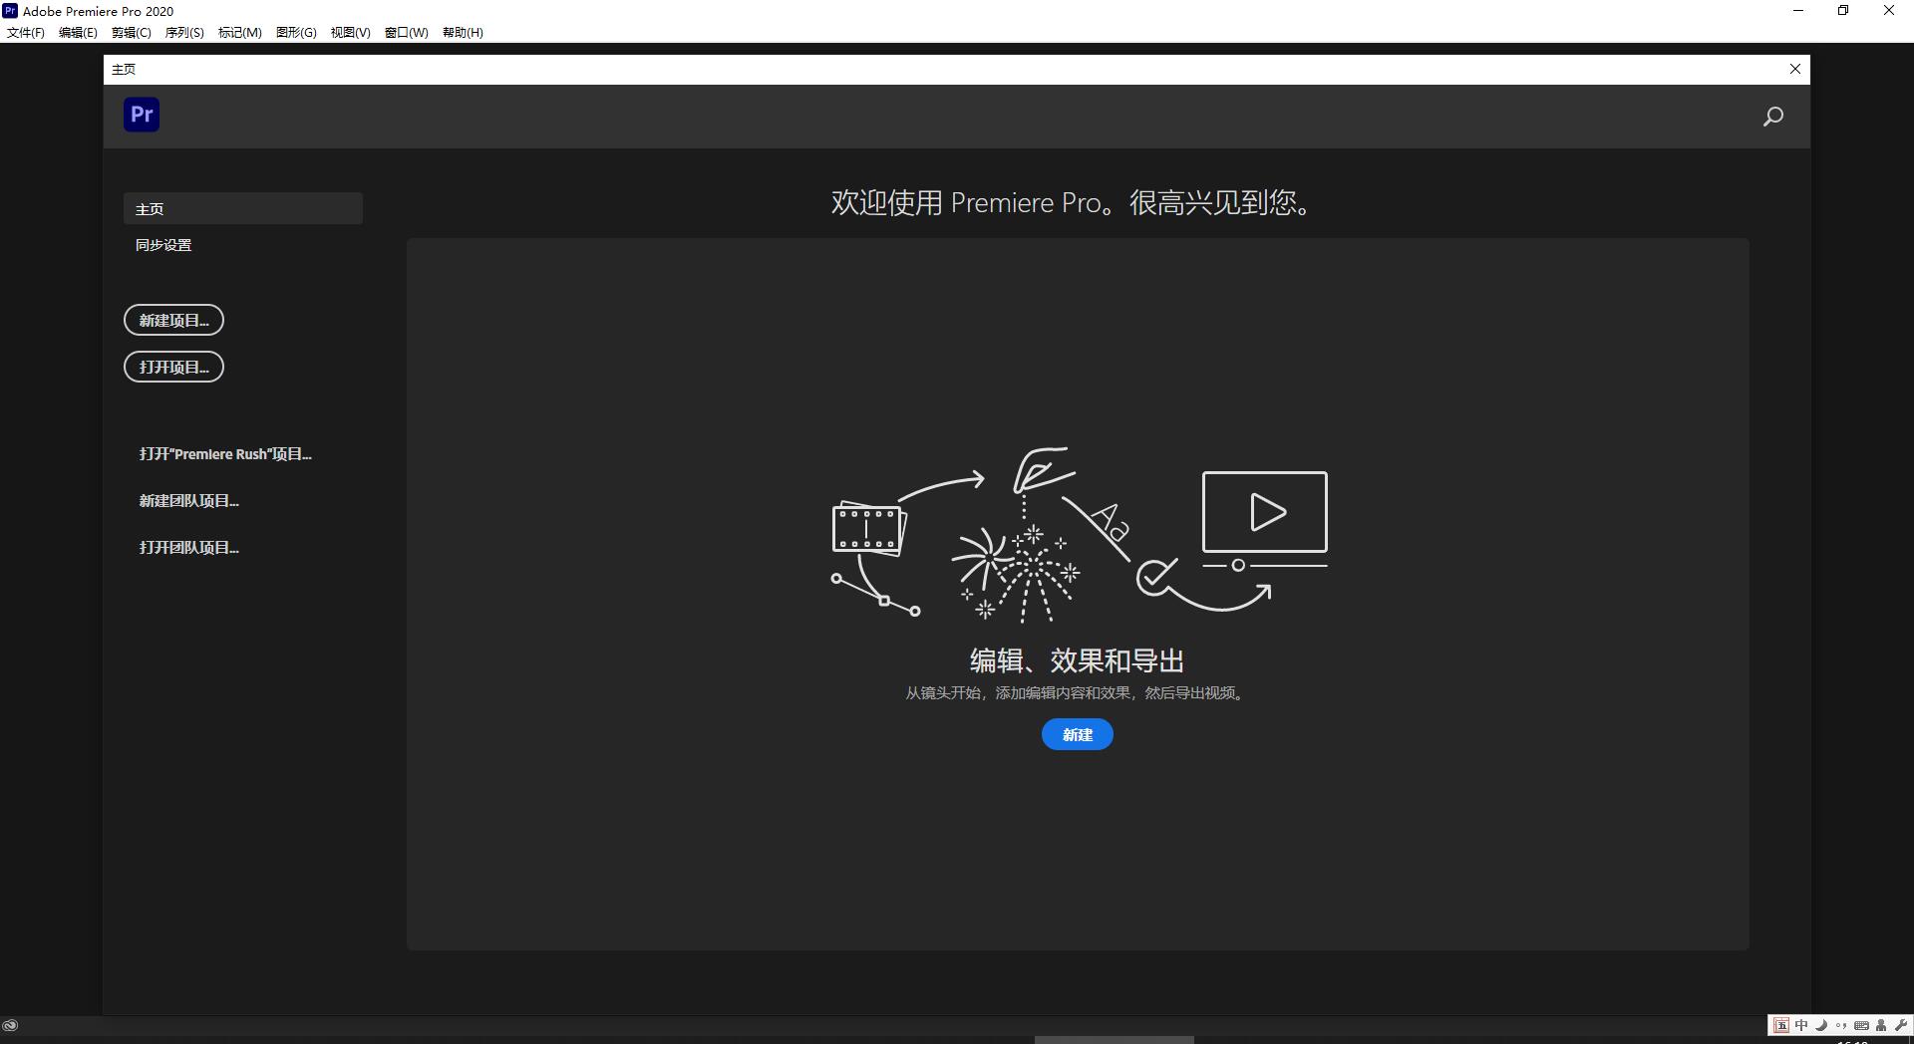Open the 标记(M) menu
The height and width of the screenshot is (1044, 1914).
(240, 32)
